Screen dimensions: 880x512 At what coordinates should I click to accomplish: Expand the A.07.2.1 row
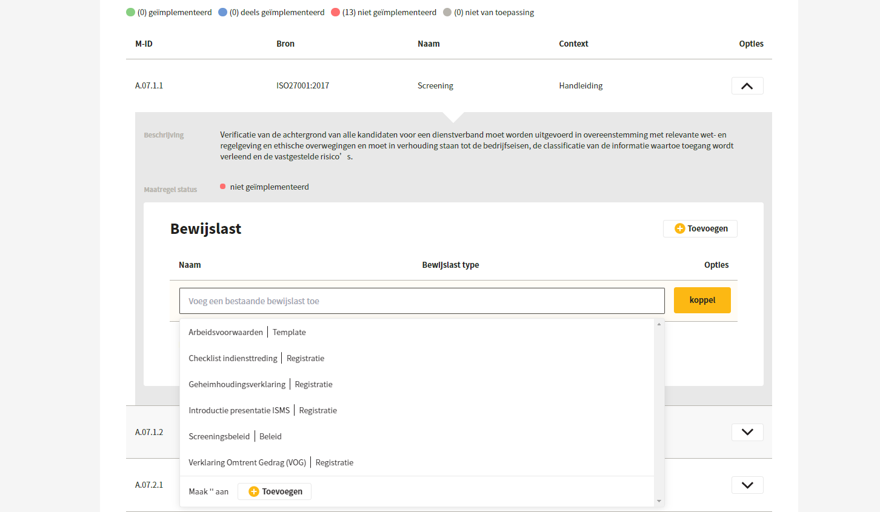point(747,485)
